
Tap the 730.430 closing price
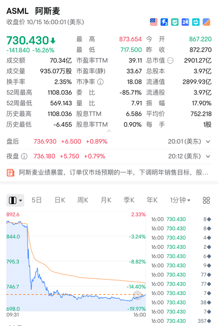pos(28,40)
